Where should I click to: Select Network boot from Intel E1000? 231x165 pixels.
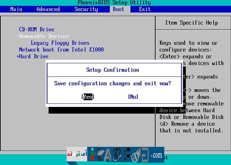pos(61,50)
